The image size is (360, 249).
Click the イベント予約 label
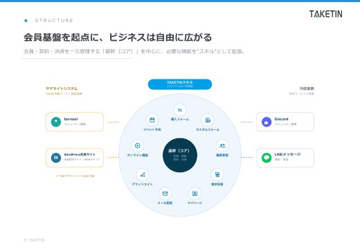[152, 129]
